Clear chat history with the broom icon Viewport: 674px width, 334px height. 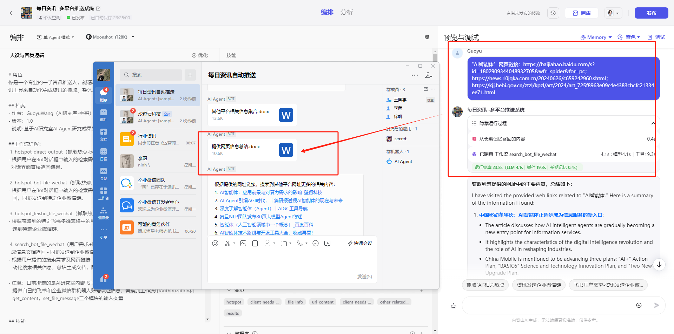coord(454,306)
